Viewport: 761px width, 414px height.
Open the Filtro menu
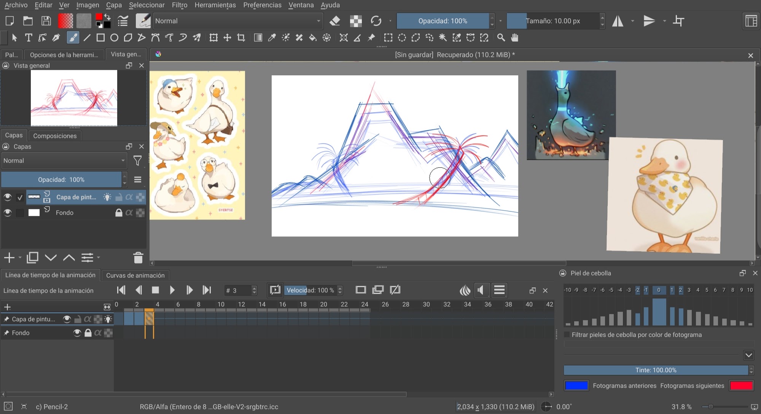[x=179, y=5]
